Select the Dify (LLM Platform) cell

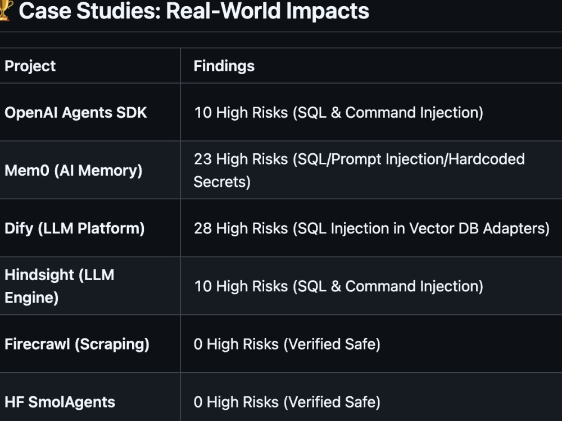tap(75, 228)
